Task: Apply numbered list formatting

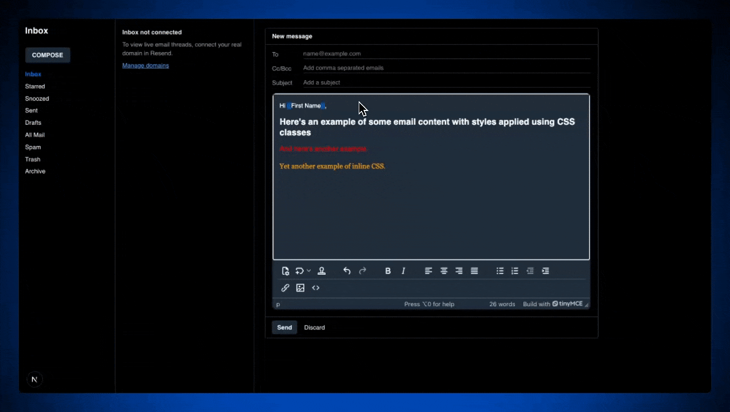Action: click(514, 271)
